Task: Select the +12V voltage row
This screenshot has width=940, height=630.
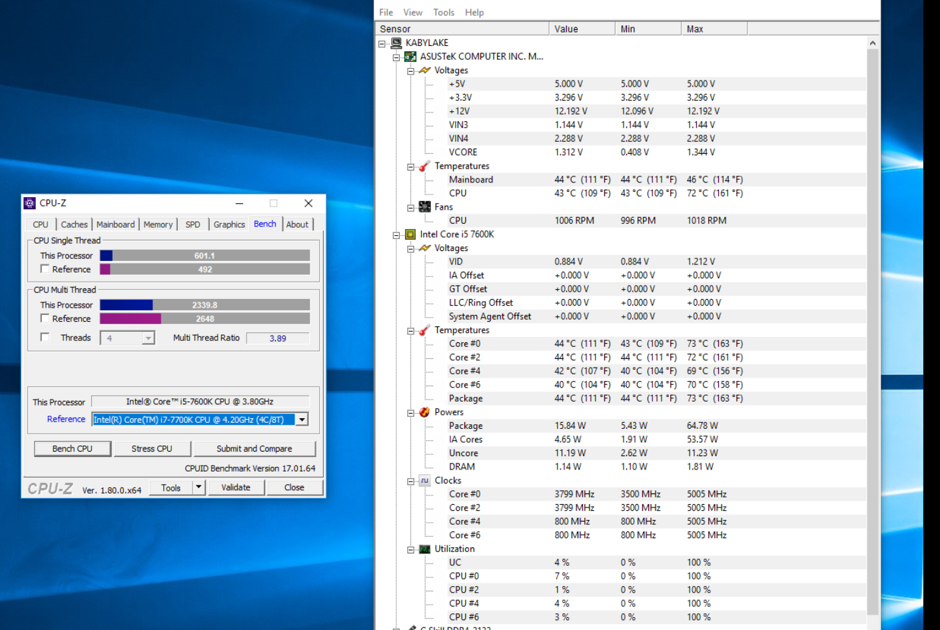Action: pos(622,111)
